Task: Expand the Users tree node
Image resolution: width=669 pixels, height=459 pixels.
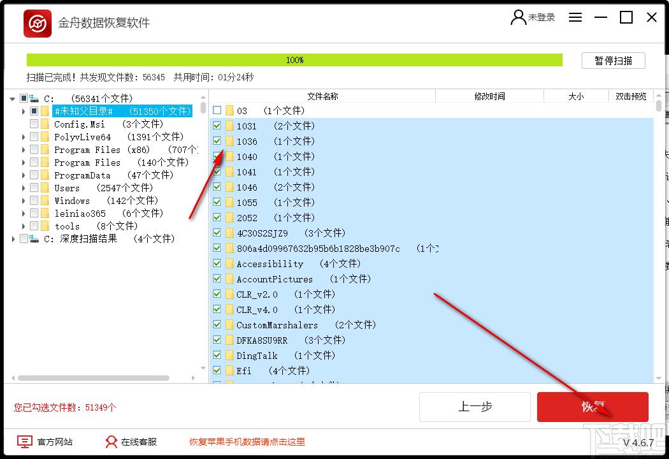Action: 24,188
